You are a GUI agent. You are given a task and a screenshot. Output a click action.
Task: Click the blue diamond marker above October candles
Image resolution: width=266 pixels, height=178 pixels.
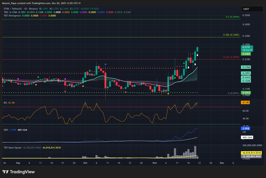point(105,64)
